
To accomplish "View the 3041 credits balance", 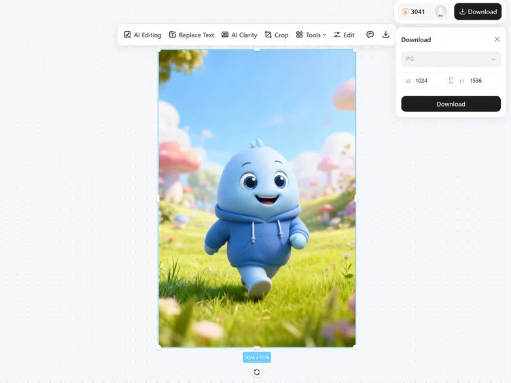I will (414, 12).
